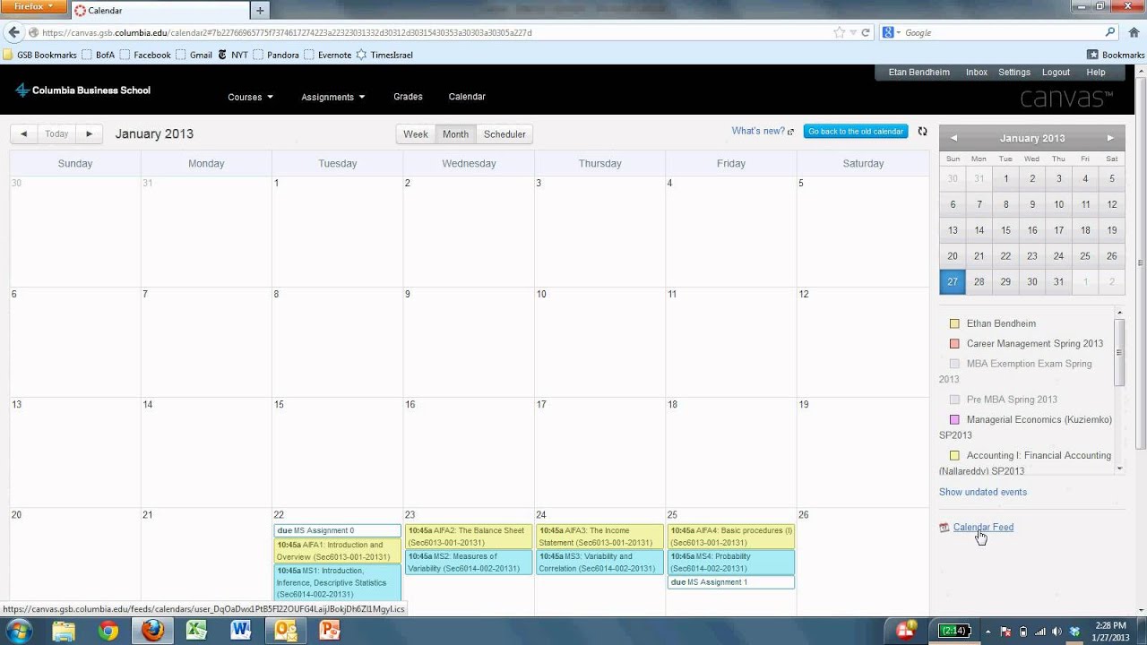Image resolution: width=1147 pixels, height=645 pixels.
Task: Click the Columbia Business School logo
Action: [x=82, y=90]
